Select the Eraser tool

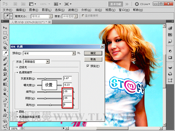coord(5,79)
